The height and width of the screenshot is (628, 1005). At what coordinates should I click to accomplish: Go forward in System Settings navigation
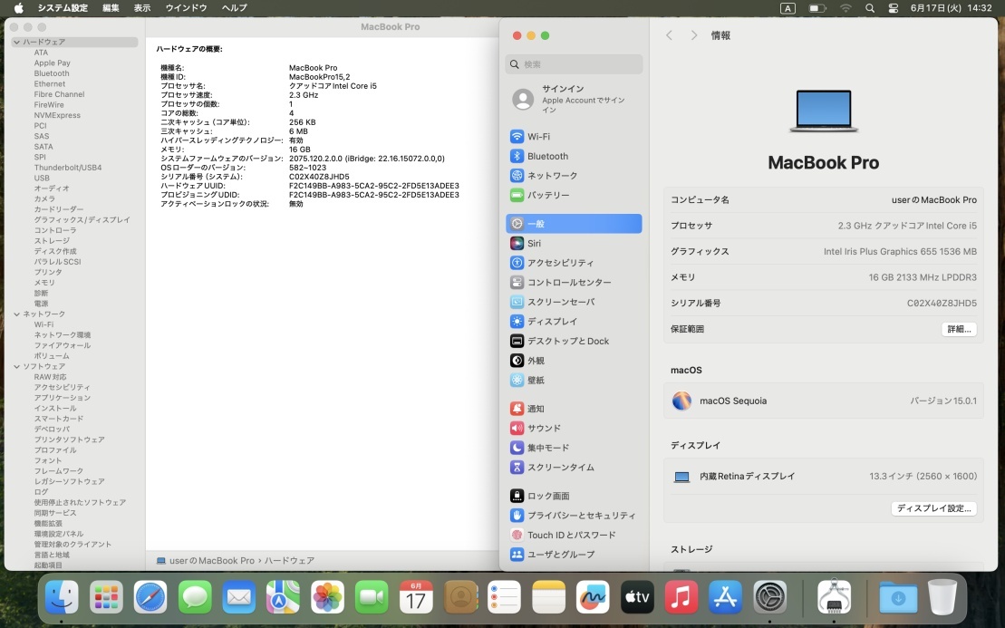[x=693, y=35]
